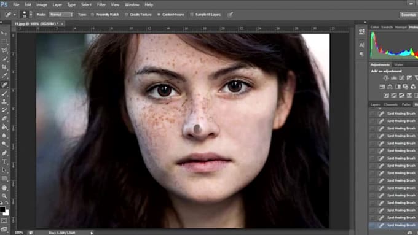Add an Invert adjustment
The width and height of the screenshot is (418, 235).
(x=386, y=95)
